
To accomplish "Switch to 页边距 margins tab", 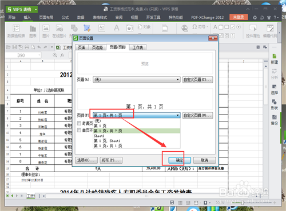I will coord(97,47).
